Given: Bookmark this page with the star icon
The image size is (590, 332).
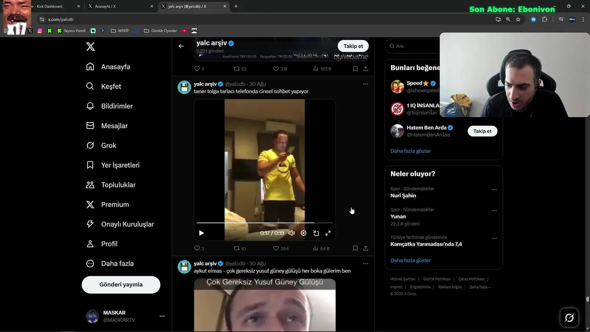Looking at the screenshot, I should pyautogui.click(x=518, y=19).
